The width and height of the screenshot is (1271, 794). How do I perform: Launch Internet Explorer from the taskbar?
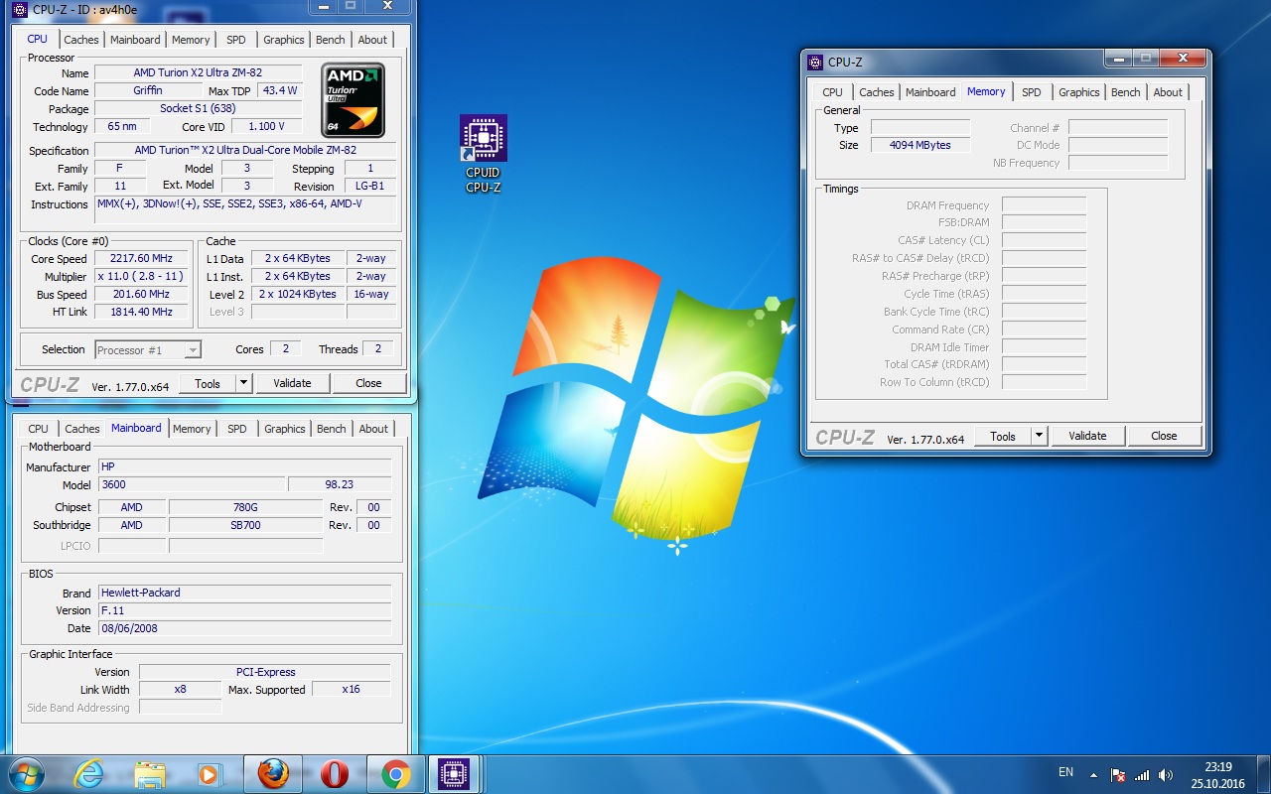(88, 774)
